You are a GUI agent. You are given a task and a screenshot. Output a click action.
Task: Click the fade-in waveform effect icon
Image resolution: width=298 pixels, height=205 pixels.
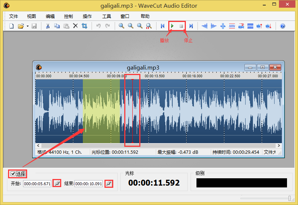tap(205, 26)
